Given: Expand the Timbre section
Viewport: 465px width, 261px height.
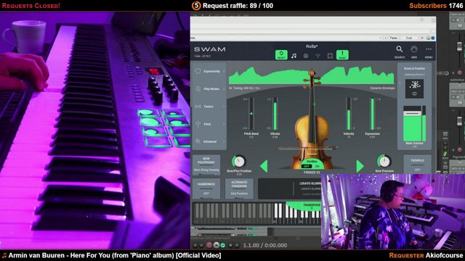Looking at the screenshot, I should [210, 107].
